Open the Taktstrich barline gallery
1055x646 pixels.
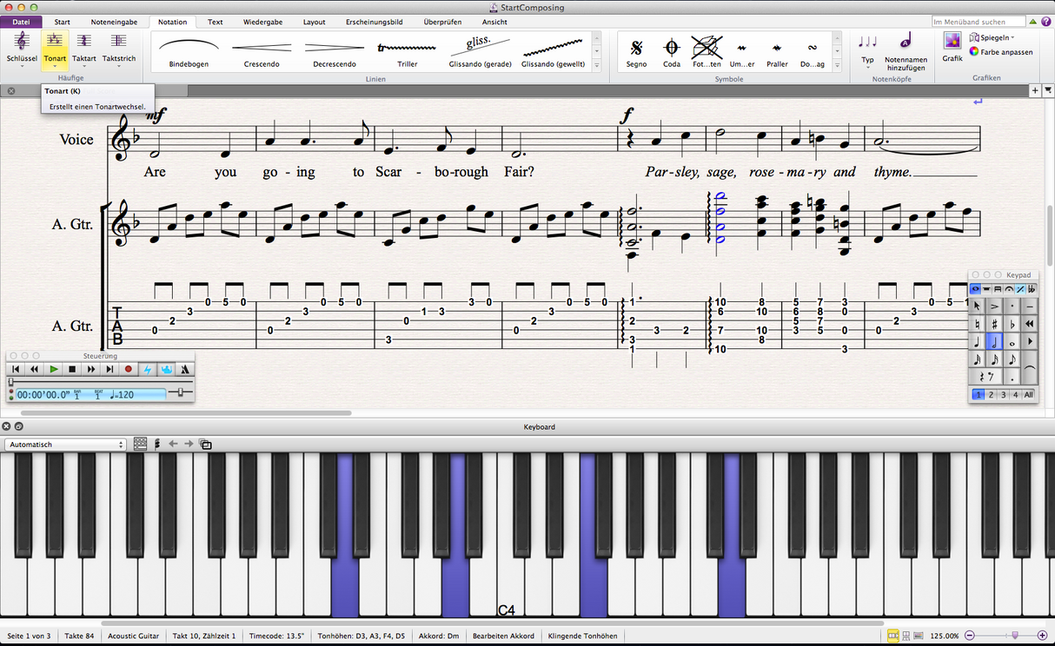tap(119, 49)
